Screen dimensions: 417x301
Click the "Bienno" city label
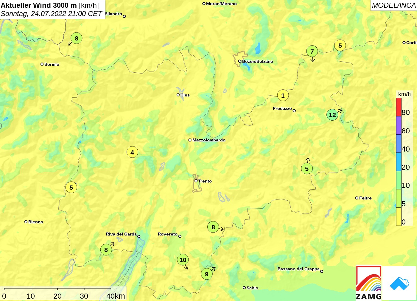pyautogui.click(x=36, y=222)
